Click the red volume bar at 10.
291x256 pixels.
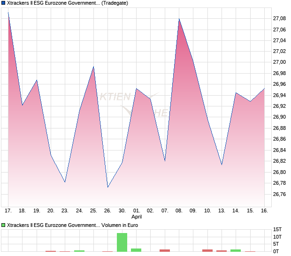coord(207,250)
